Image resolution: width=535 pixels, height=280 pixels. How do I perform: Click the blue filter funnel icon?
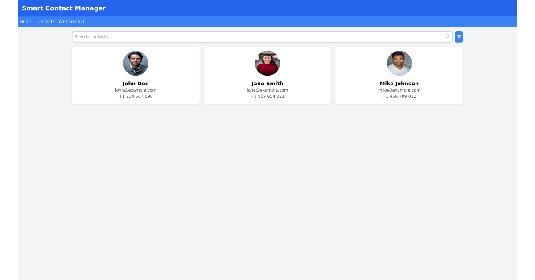(458, 36)
